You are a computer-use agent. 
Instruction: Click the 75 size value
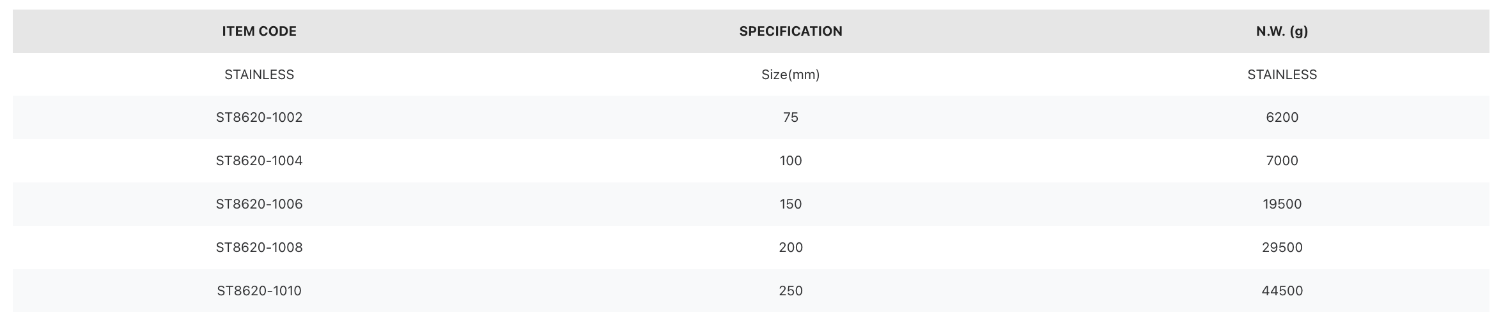[791, 117]
